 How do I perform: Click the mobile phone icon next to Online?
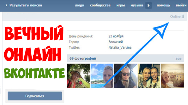[183, 16]
